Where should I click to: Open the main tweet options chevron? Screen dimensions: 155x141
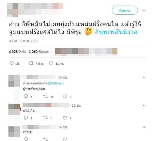click(x=144, y=11)
